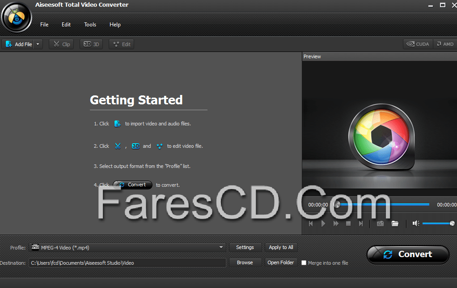457x288 pixels.
Task: Open the Edit effects tool
Action: click(122, 44)
